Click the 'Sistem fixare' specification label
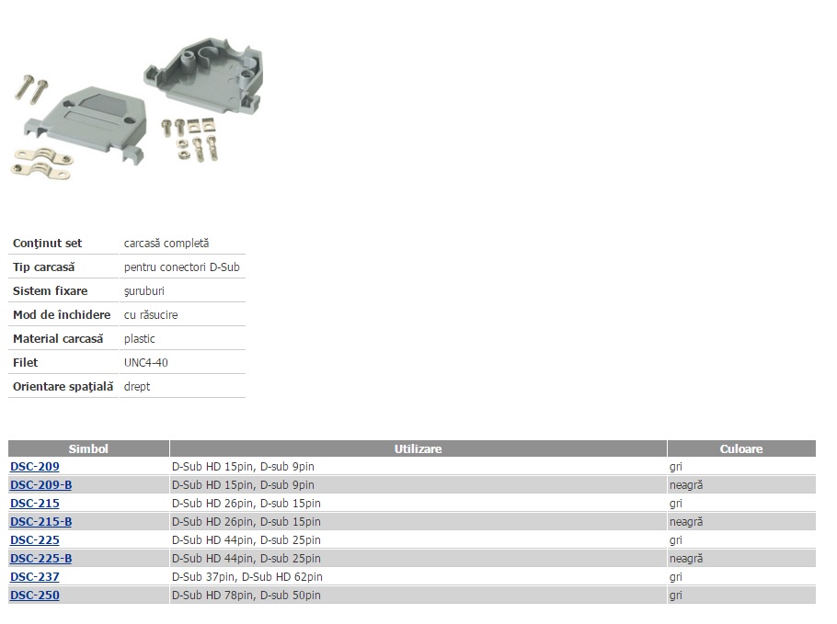This screenshot has height=624, width=837. (x=50, y=291)
